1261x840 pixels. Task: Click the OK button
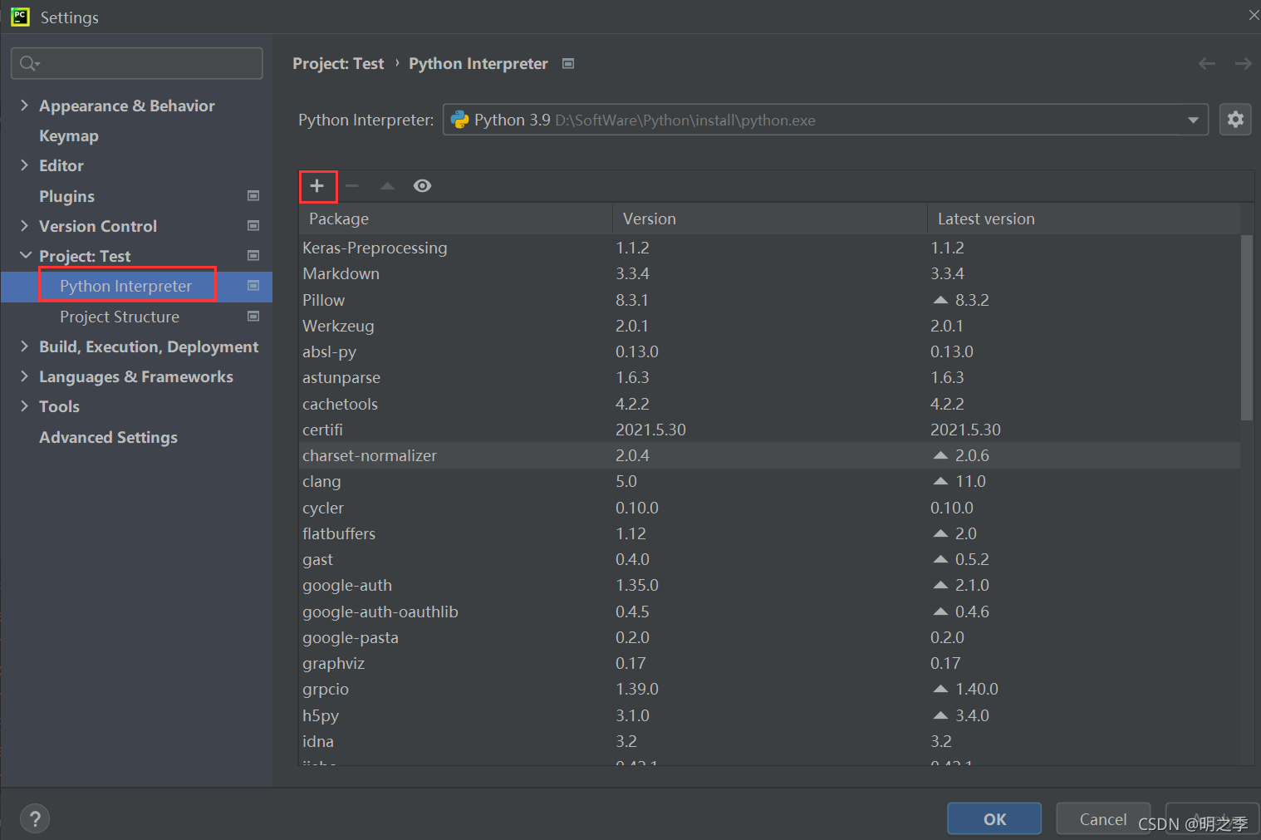[994, 819]
